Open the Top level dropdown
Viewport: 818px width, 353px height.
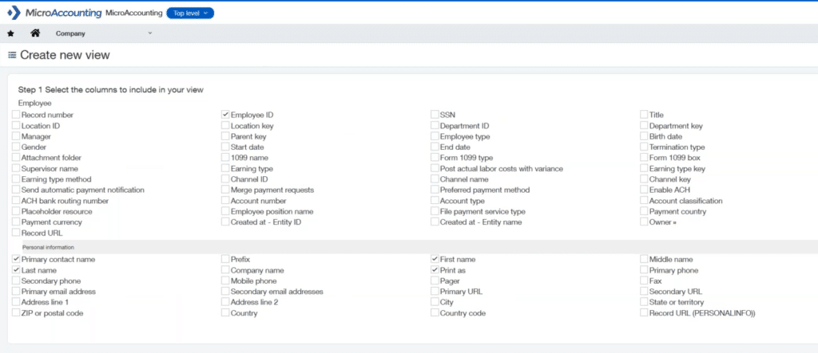[190, 14]
